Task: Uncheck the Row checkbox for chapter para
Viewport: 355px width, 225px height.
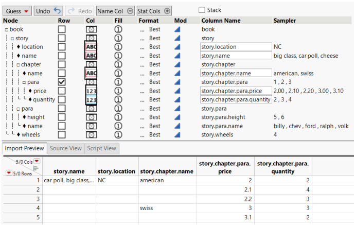Action: [x=62, y=82]
